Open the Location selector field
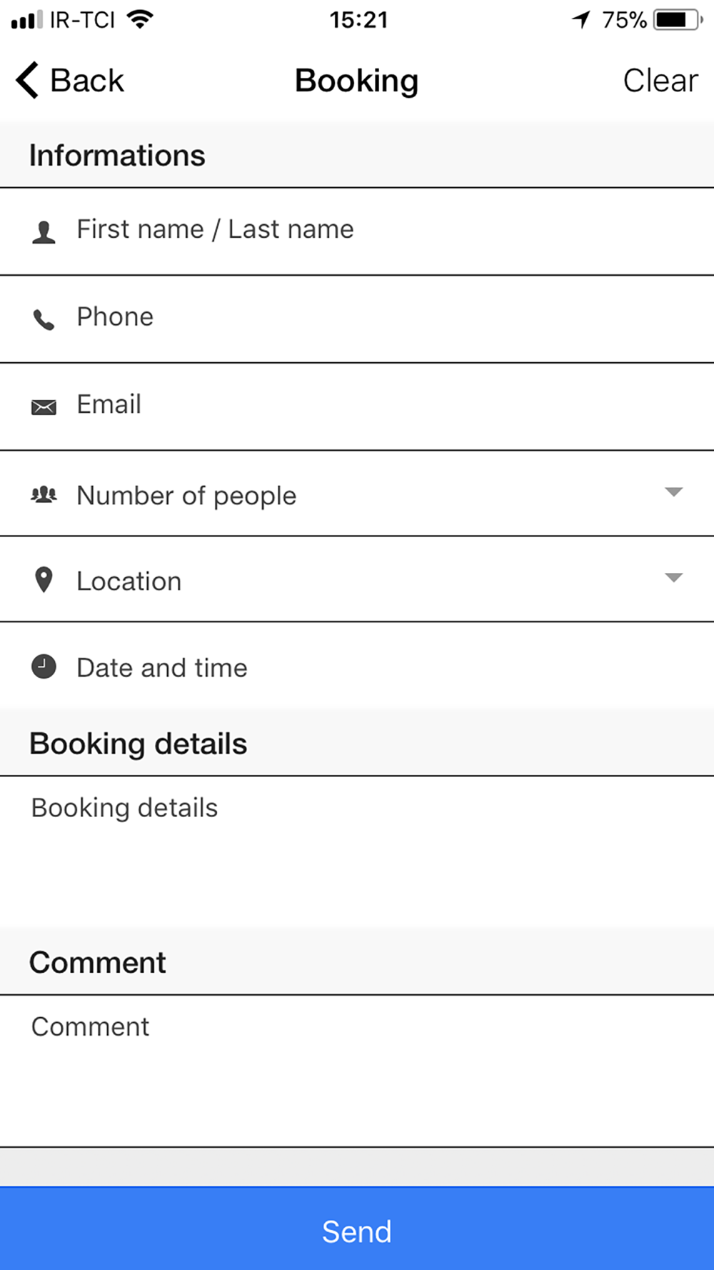This screenshot has height=1270, width=714. pyautogui.click(x=357, y=579)
